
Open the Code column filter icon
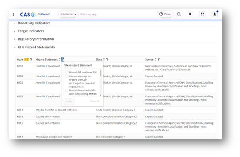[x=31, y=59]
